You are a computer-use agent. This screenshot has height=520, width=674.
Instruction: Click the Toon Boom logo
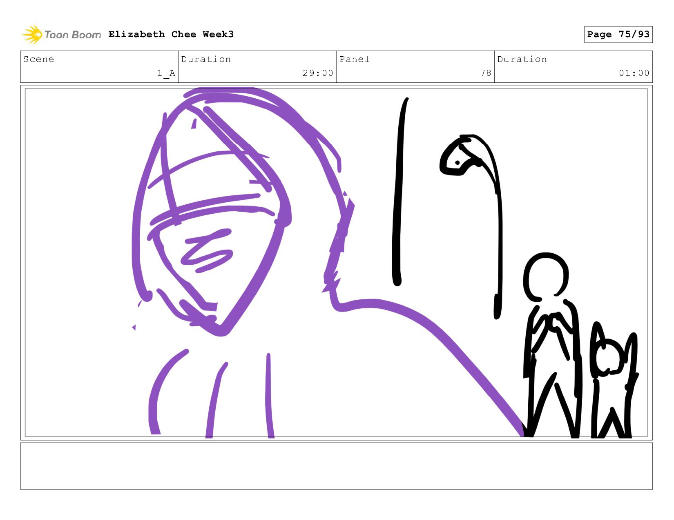[61, 35]
